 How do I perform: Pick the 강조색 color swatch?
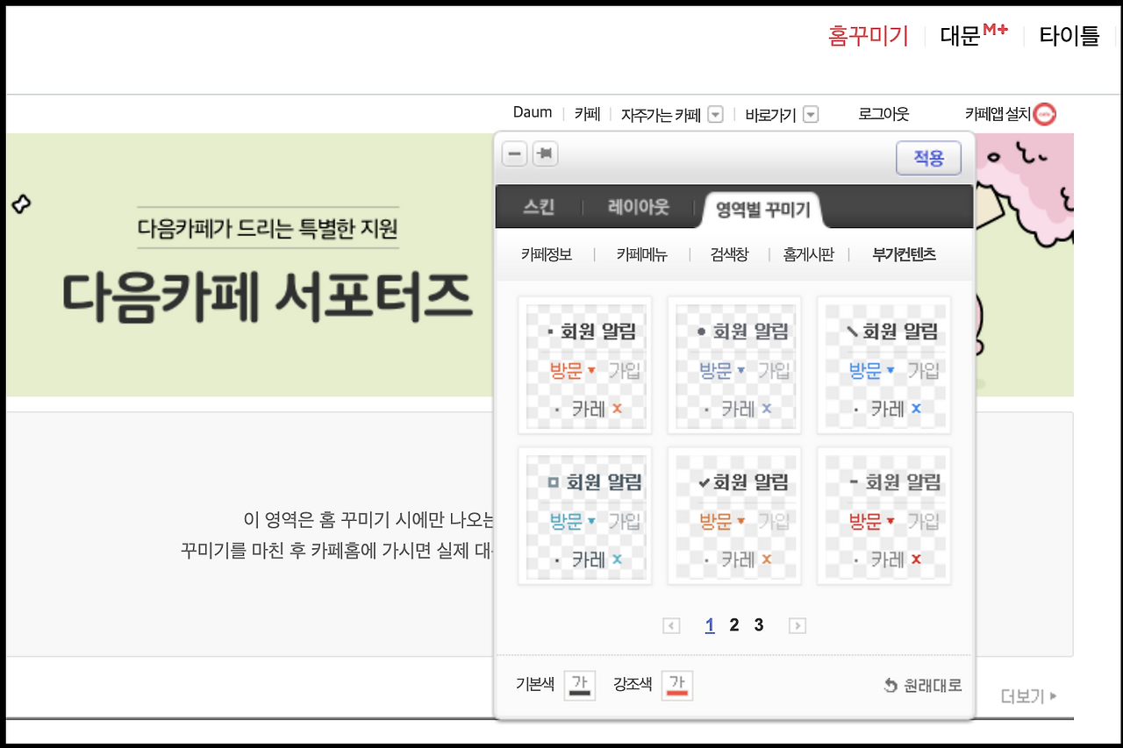[676, 685]
